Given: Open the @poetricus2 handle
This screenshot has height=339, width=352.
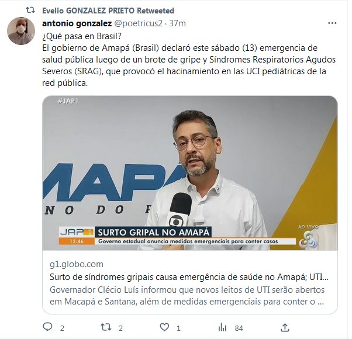Looking at the screenshot, I should pos(138,23).
